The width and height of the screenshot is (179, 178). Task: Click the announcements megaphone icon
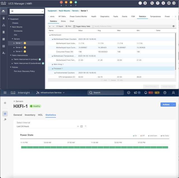click(x=135, y=93)
